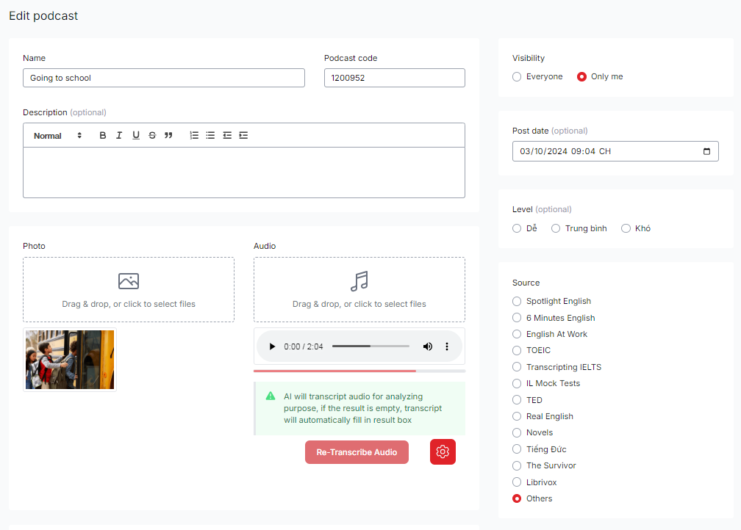Toggle bold formatting in description editor
This screenshot has height=530, width=741.
[x=103, y=136]
